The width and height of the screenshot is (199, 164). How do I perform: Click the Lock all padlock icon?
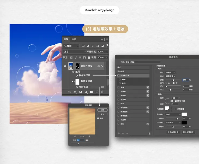[89, 58]
